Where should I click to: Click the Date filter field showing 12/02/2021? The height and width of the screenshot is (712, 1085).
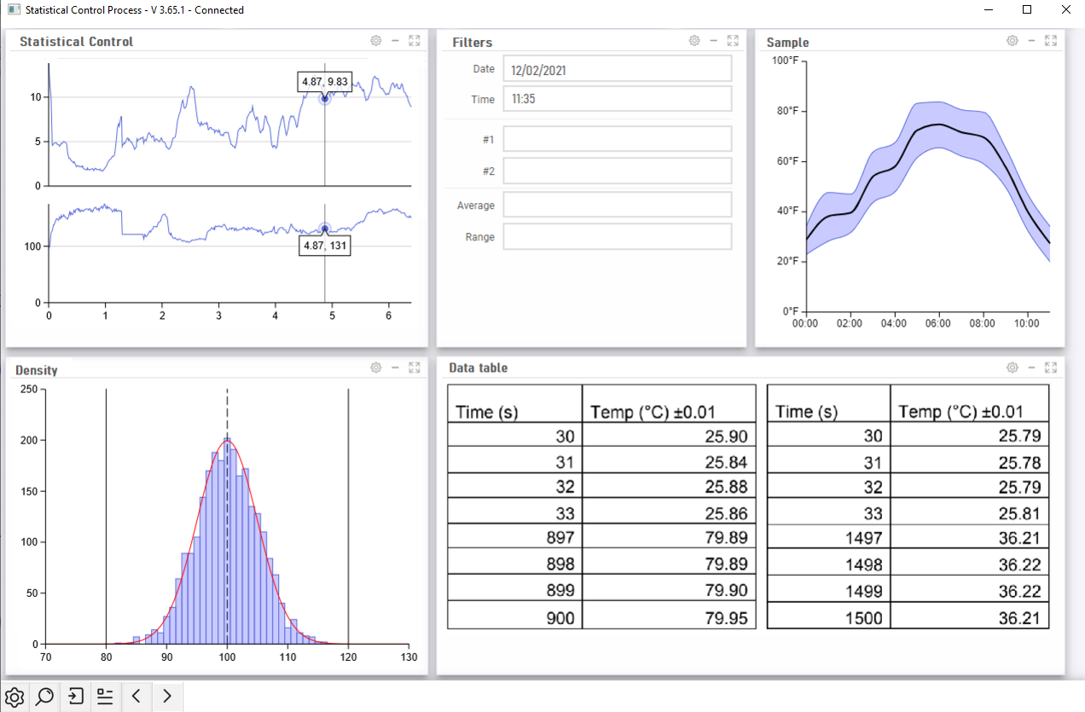[x=616, y=68]
